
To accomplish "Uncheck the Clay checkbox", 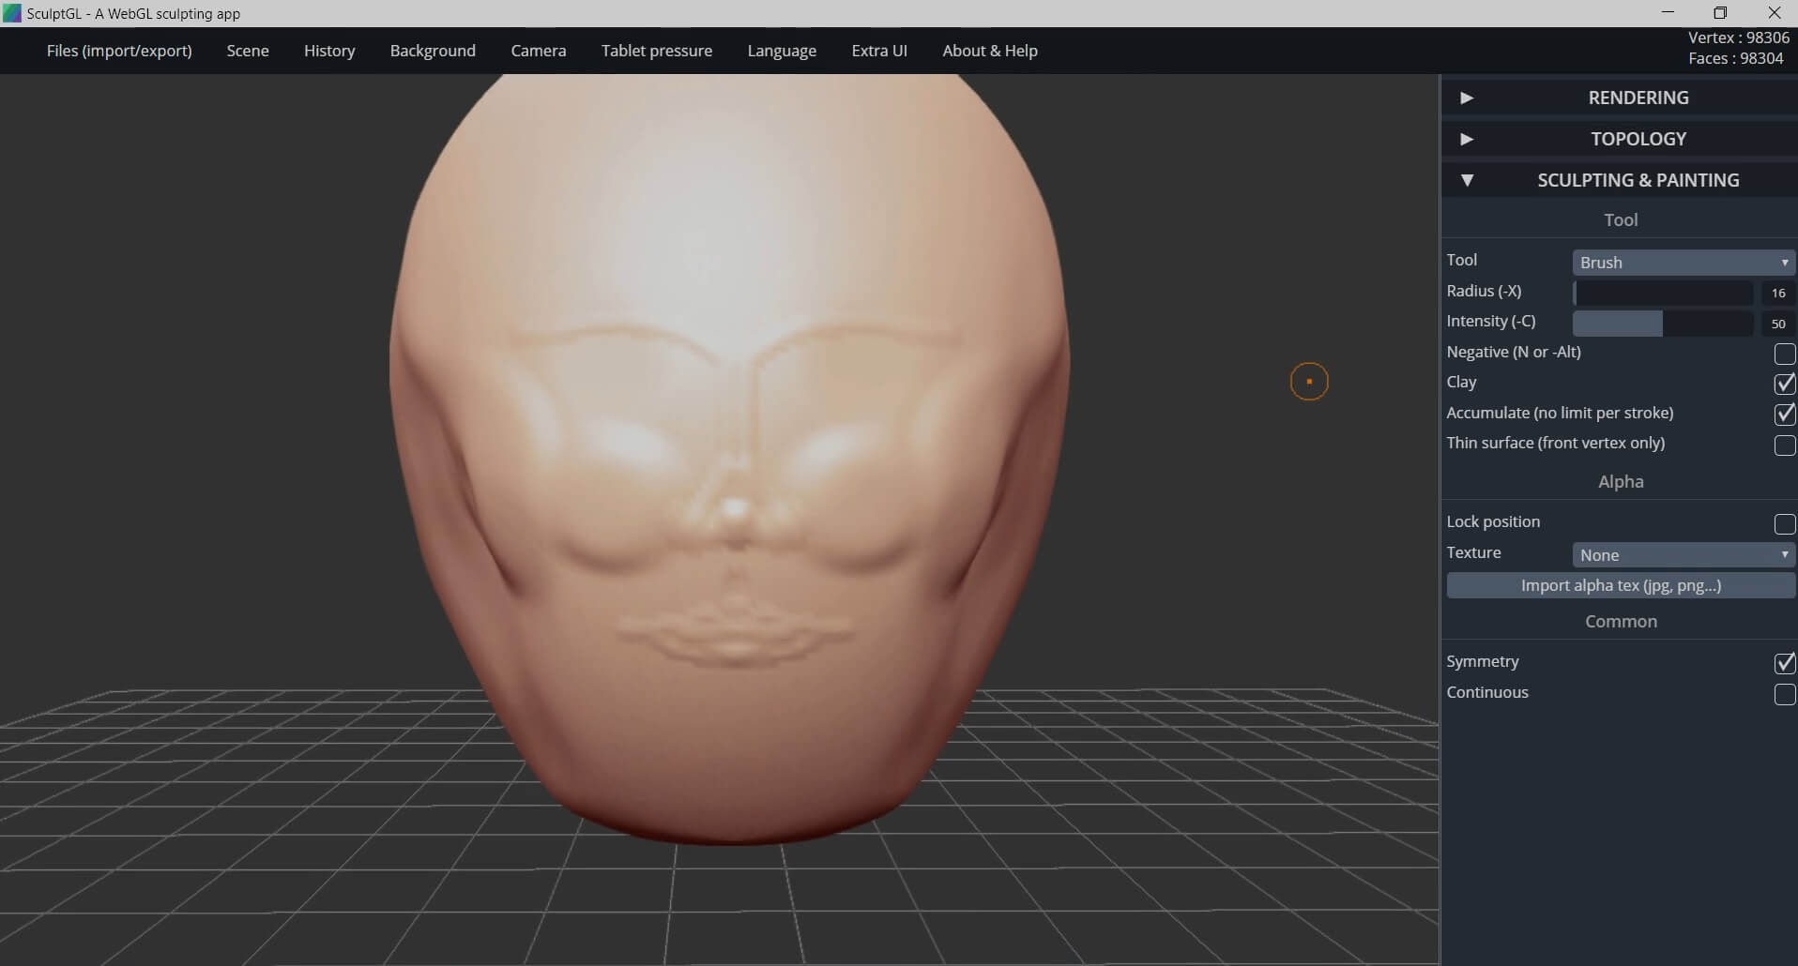I will [1784, 384].
